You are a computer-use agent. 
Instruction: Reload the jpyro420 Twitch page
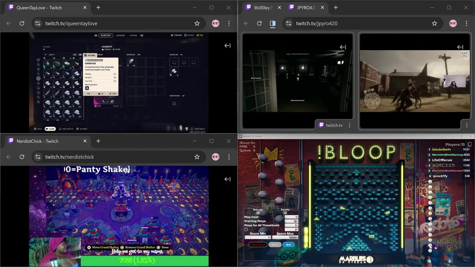click(x=259, y=23)
